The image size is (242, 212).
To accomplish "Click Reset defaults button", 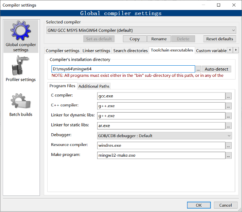I will (220, 39).
